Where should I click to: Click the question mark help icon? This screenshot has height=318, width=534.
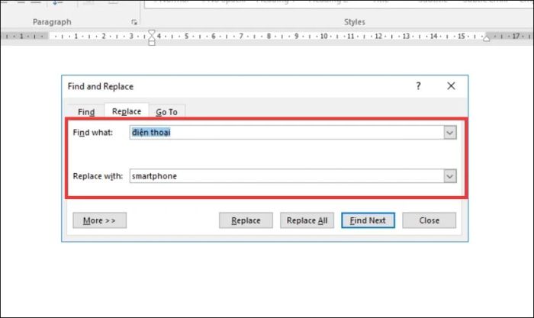[x=418, y=86]
